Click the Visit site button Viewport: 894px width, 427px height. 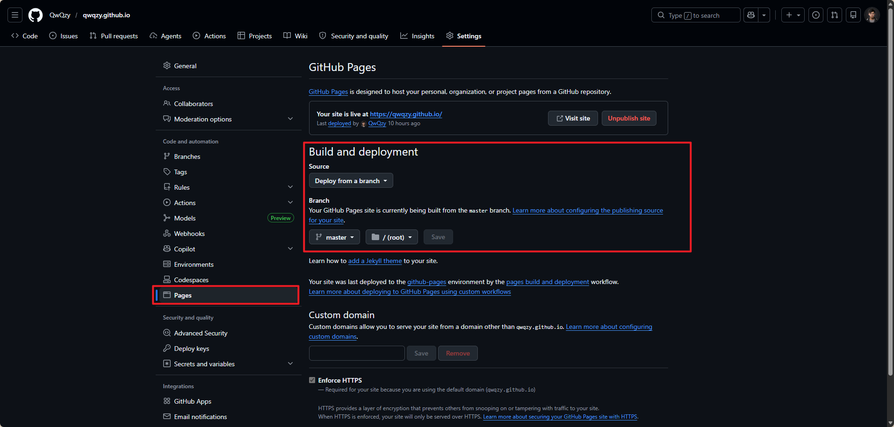[573, 118]
